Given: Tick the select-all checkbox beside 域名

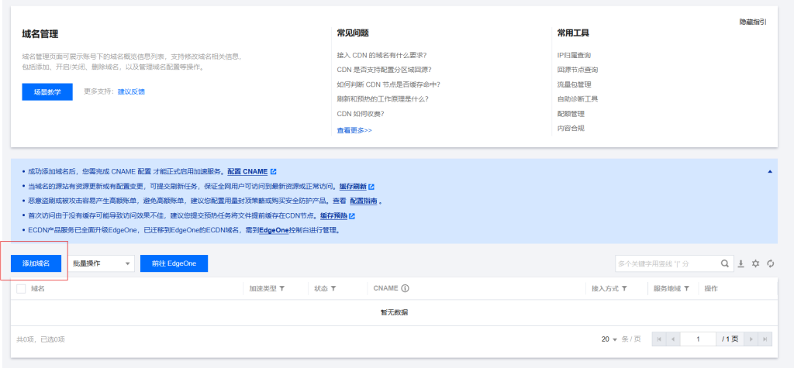Looking at the screenshot, I should [x=21, y=288].
